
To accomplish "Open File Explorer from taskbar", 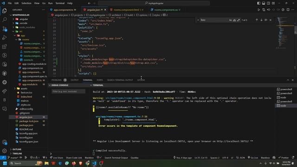I will click(46, 163).
